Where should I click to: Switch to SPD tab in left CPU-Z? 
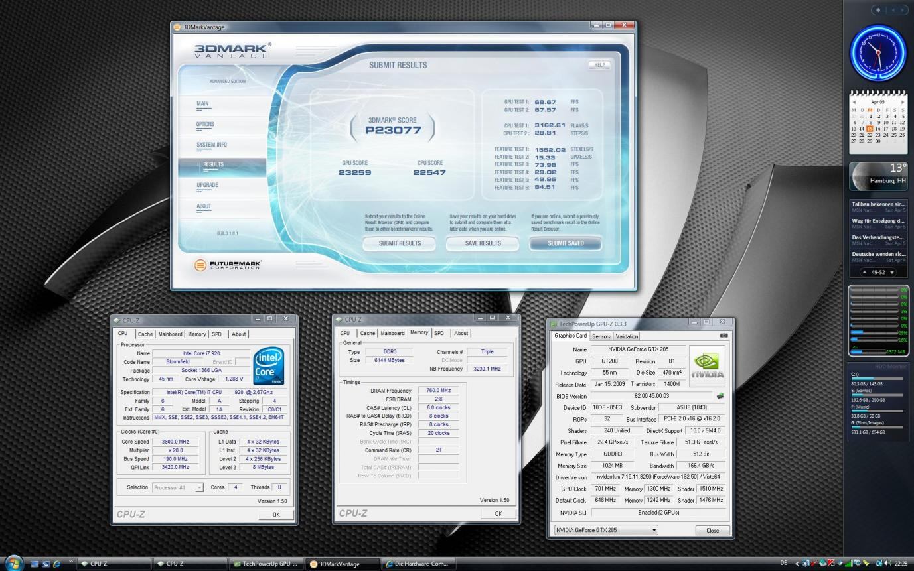coord(216,334)
